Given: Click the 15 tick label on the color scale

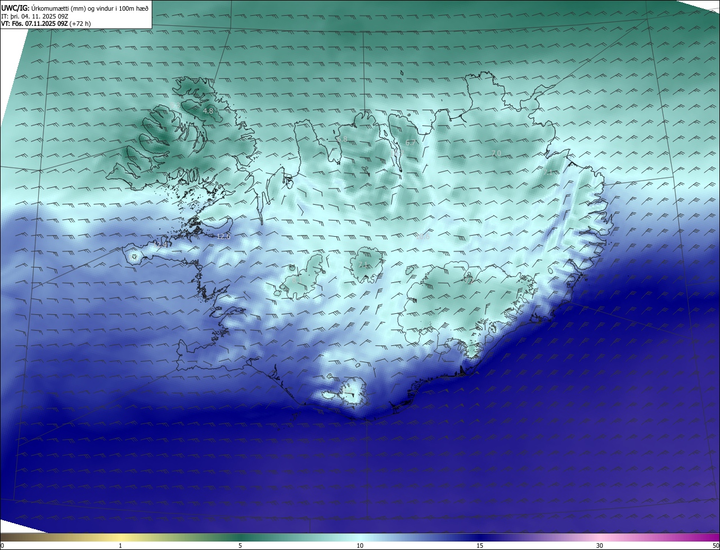Looking at the screenshot, I should click(x=480, y=546).
